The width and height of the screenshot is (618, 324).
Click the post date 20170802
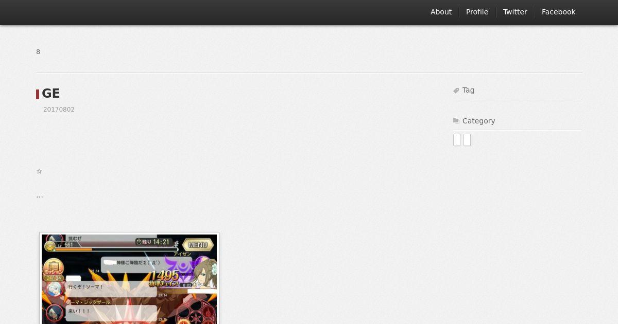pos(59,110)
